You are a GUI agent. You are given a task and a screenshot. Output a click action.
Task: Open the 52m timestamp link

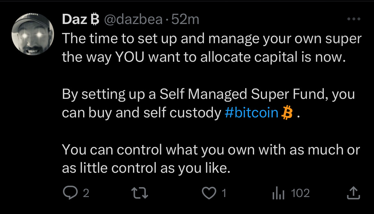point(185,20)
